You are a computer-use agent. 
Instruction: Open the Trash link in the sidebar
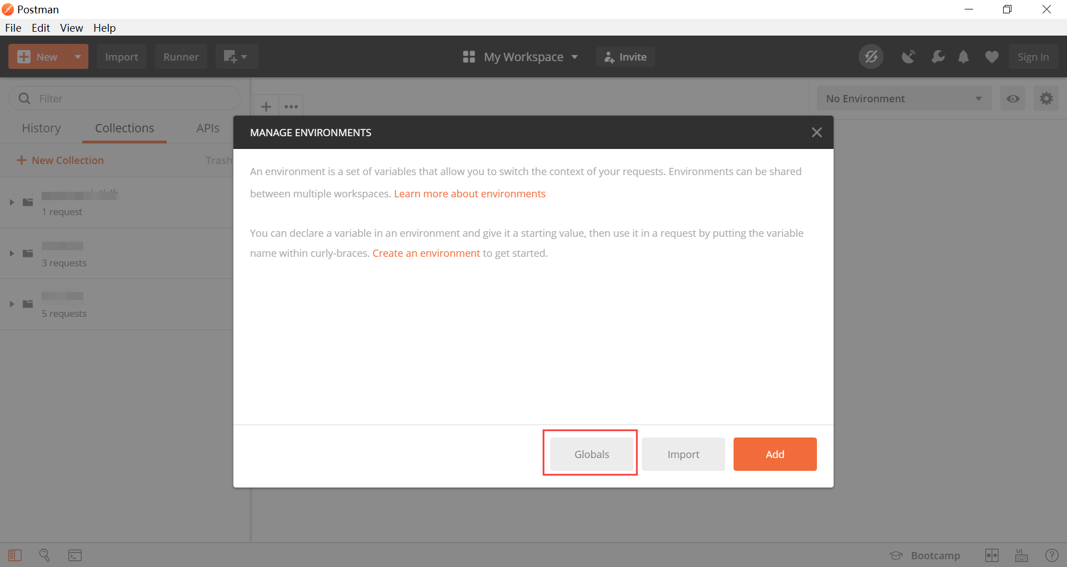pyautogui.click(x=218, y=160)
